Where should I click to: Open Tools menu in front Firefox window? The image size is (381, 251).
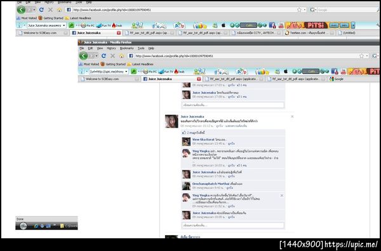[141, 48]
